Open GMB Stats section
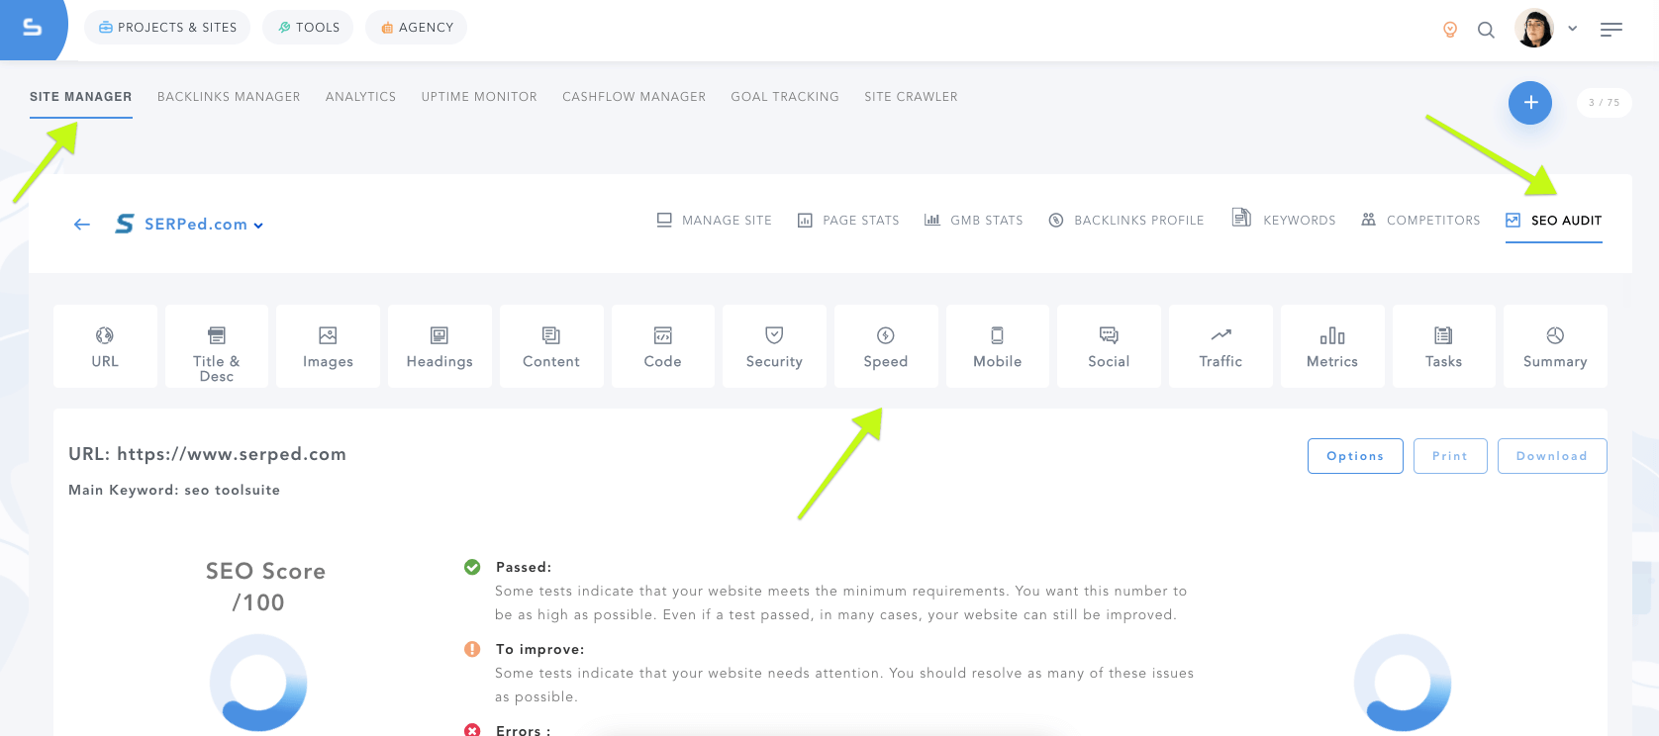The height and width of the screenshot is (736, 1659). [974, 221]
